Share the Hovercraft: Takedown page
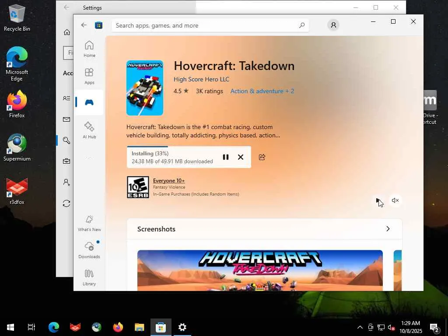The height and width of the screenshot is (336, 448). point(262,157)
